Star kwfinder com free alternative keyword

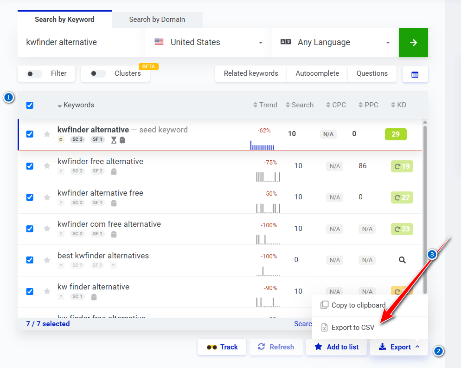click(47, 228)
